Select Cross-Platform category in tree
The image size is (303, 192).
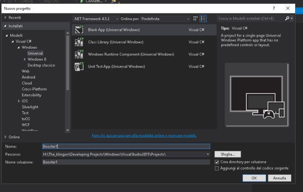click(34, 89)
